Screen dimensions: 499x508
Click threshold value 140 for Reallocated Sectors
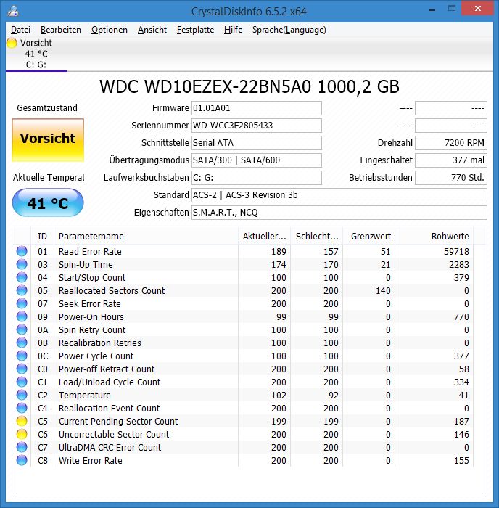(x=383, y=290)
